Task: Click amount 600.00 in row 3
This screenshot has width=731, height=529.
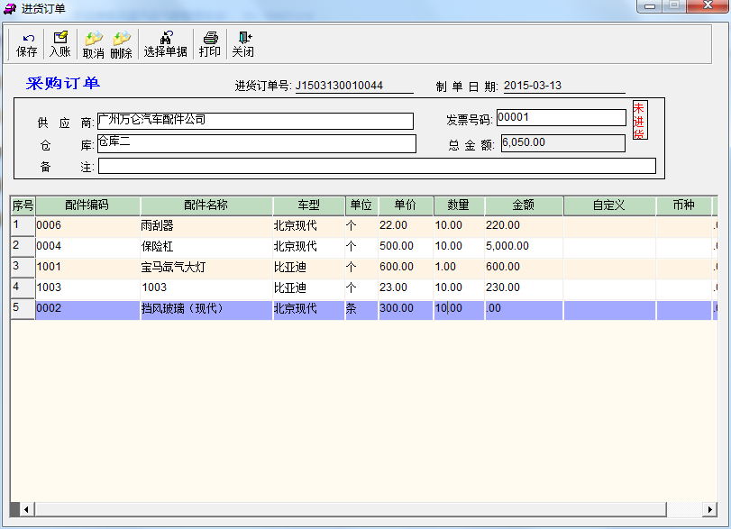Action: point(524,267)
